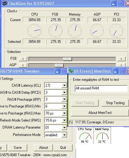Click the Selected FSB value field
129x158 pixels.
click(56, 42)
